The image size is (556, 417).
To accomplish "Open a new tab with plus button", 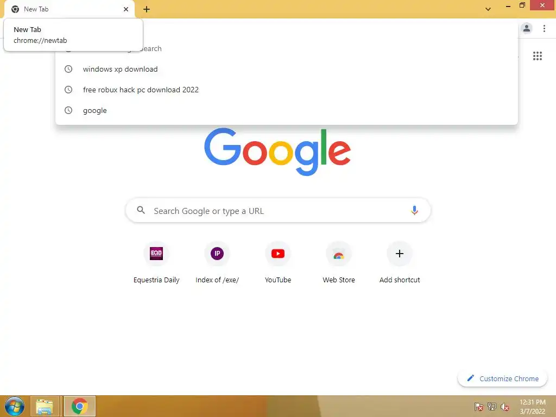I will coord(147,9).
